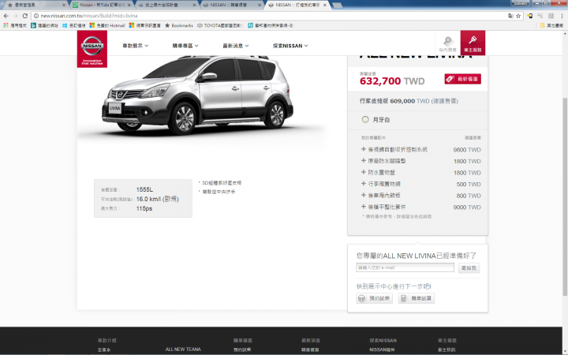Screen dimensions: 568x355
Task: Click the e-mail input field
Action: tap(405, 267)
